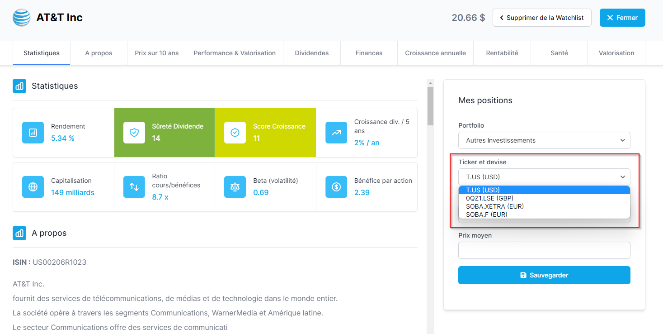Click the Sauvegarder button
663x334 pixels.
point(544,275)
